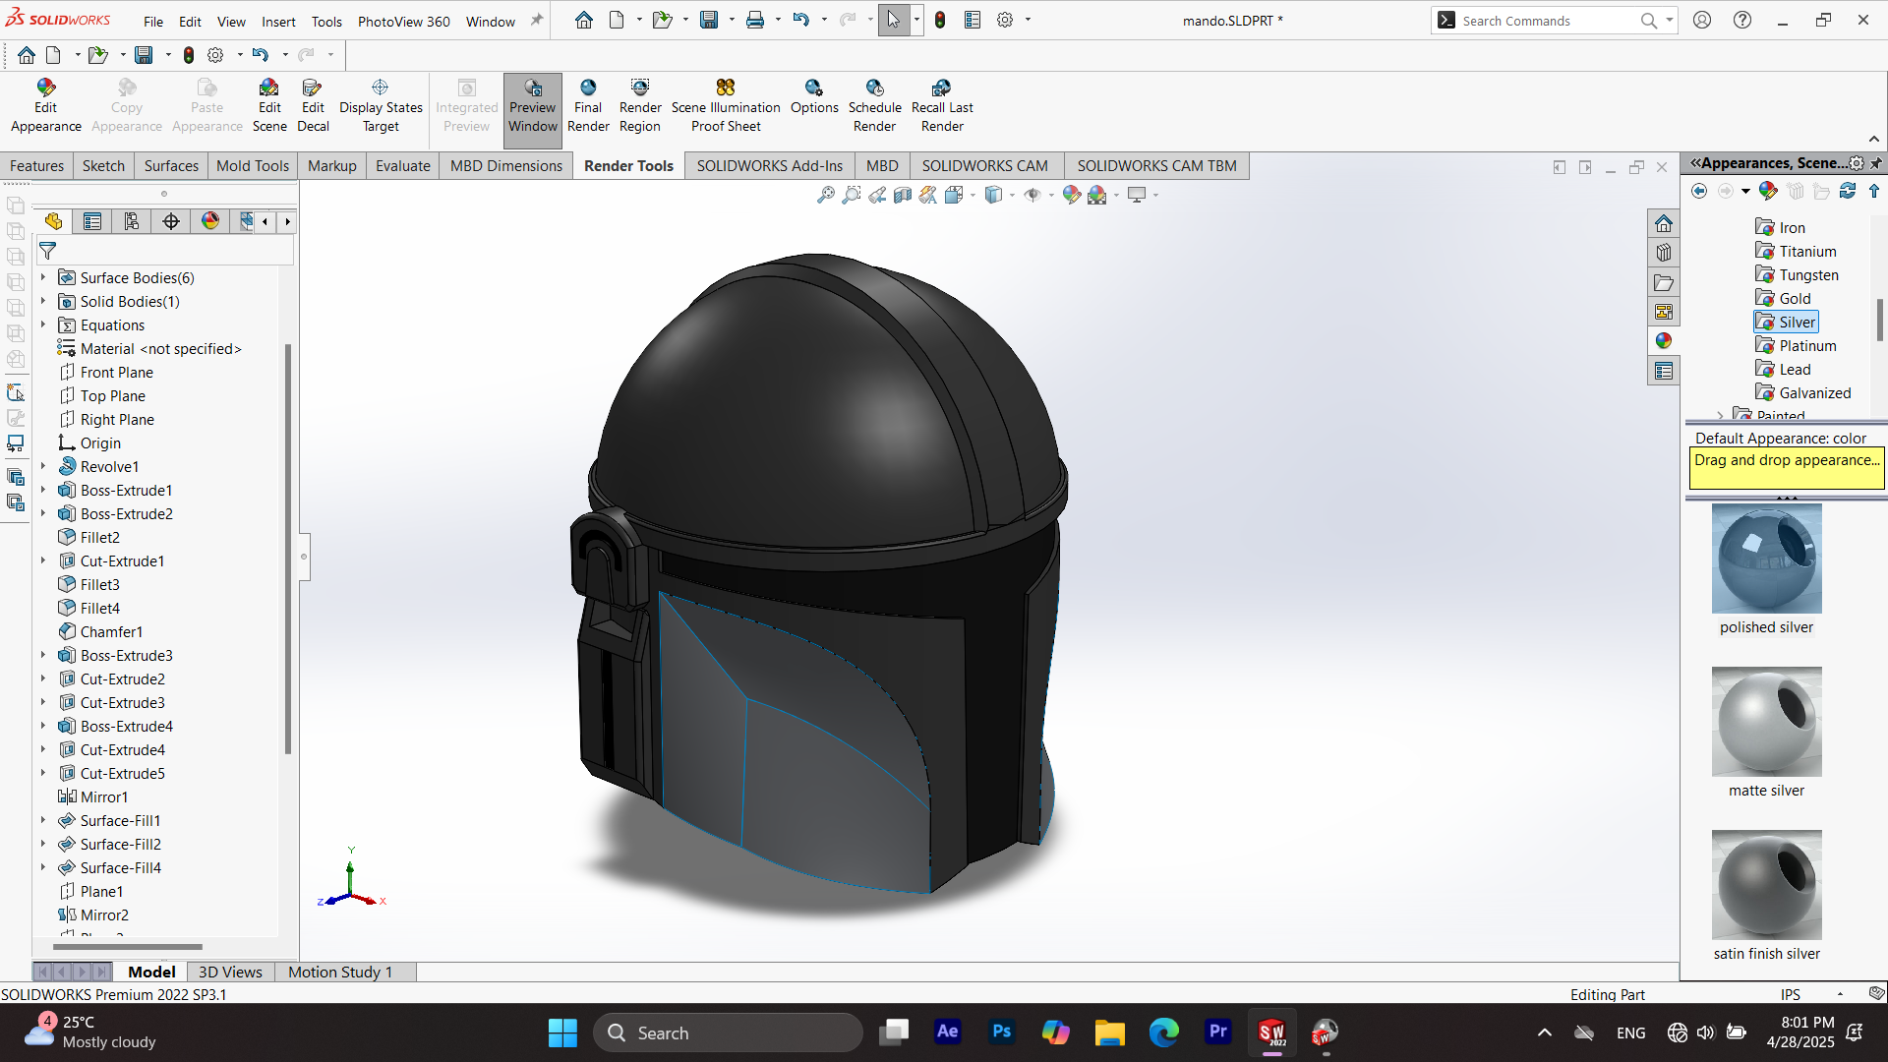Open Appearances task pane tab
Screen dimensions: 1888x1062
(x=1664, y=341)
